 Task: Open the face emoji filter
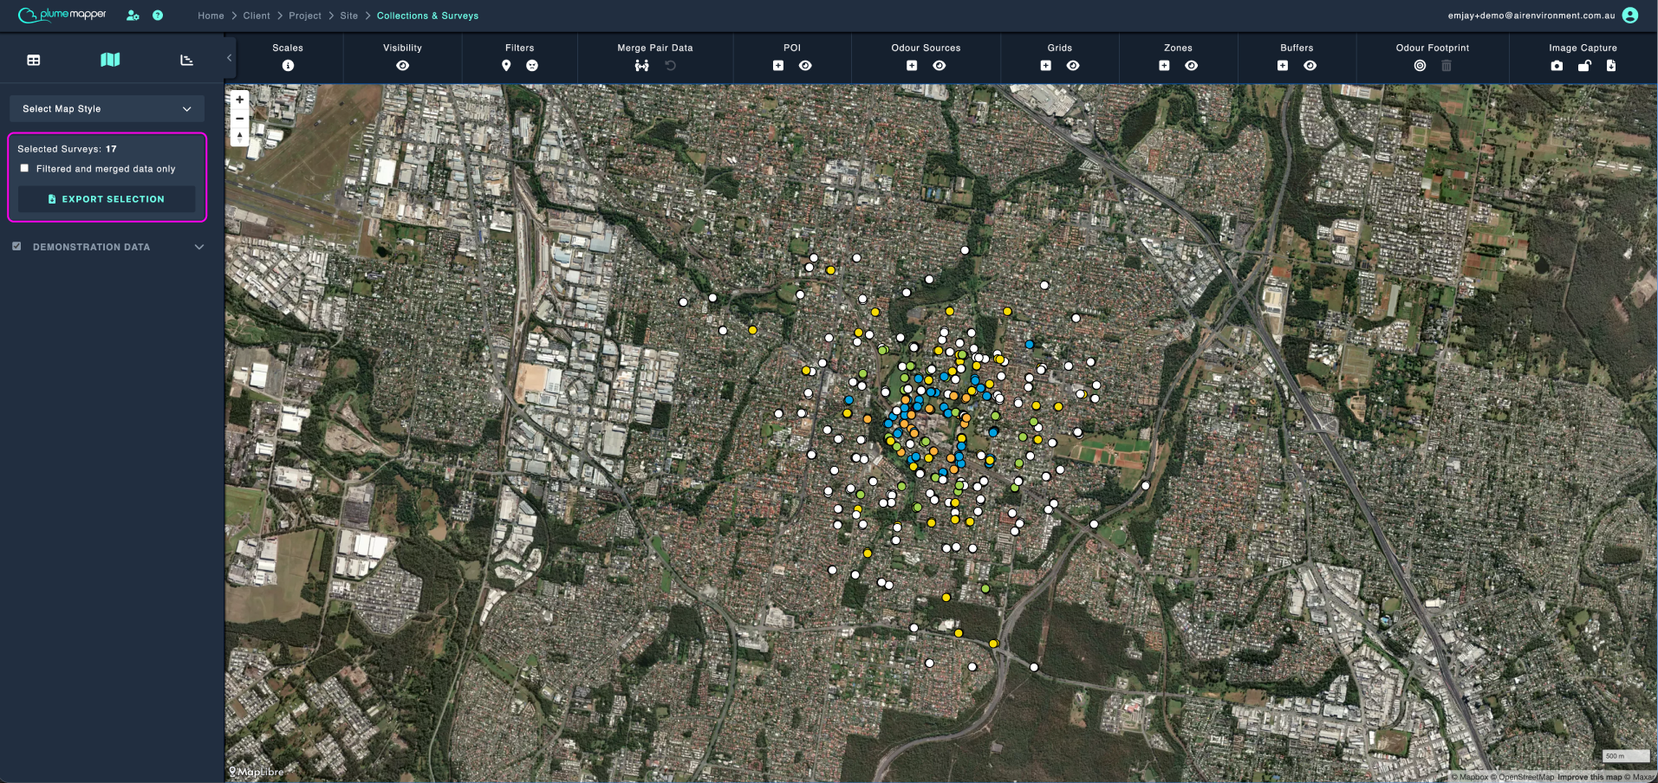[x=532, y=66]
